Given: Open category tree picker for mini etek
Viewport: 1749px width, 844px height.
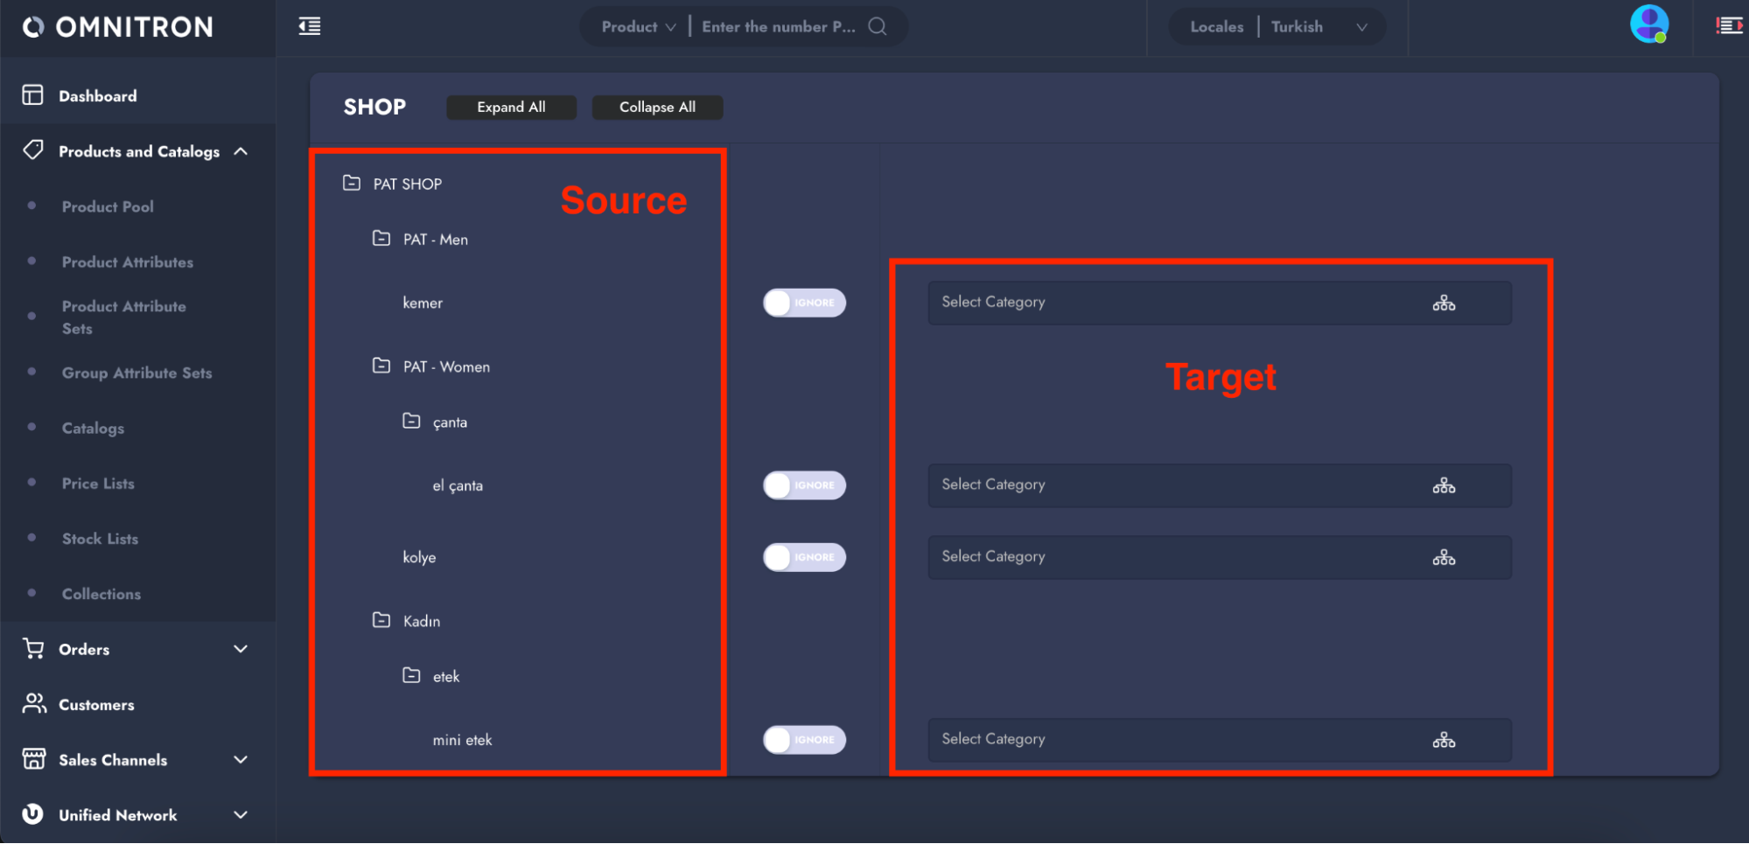Looking at the screenshot, I should [1444, 740].
